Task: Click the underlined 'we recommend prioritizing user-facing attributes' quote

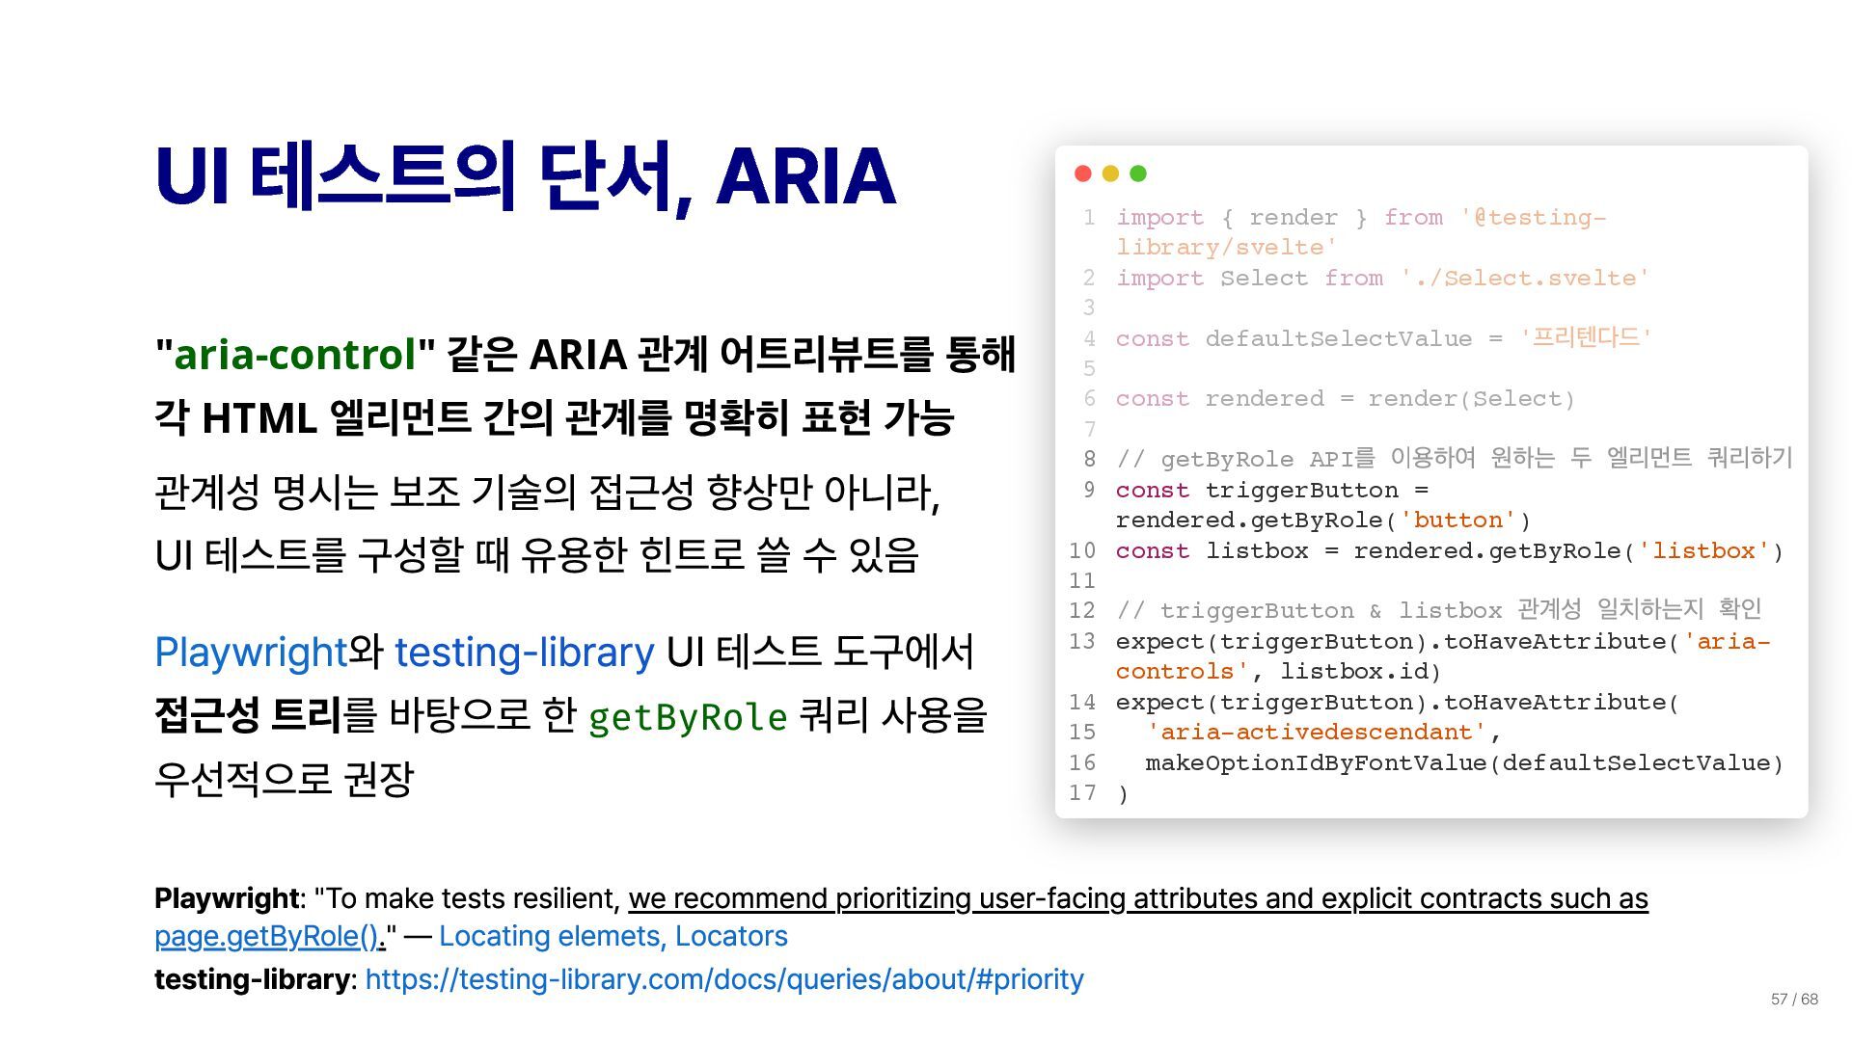Action: (x=1138, y=898)
